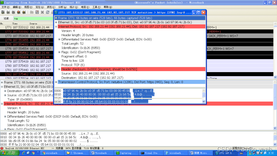
Task: Select 'Time to live: 128' in packet window
Action: (x=73, y=61)
